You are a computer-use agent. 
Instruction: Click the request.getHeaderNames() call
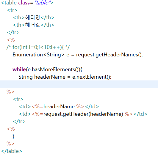click(x=109, y=55)
